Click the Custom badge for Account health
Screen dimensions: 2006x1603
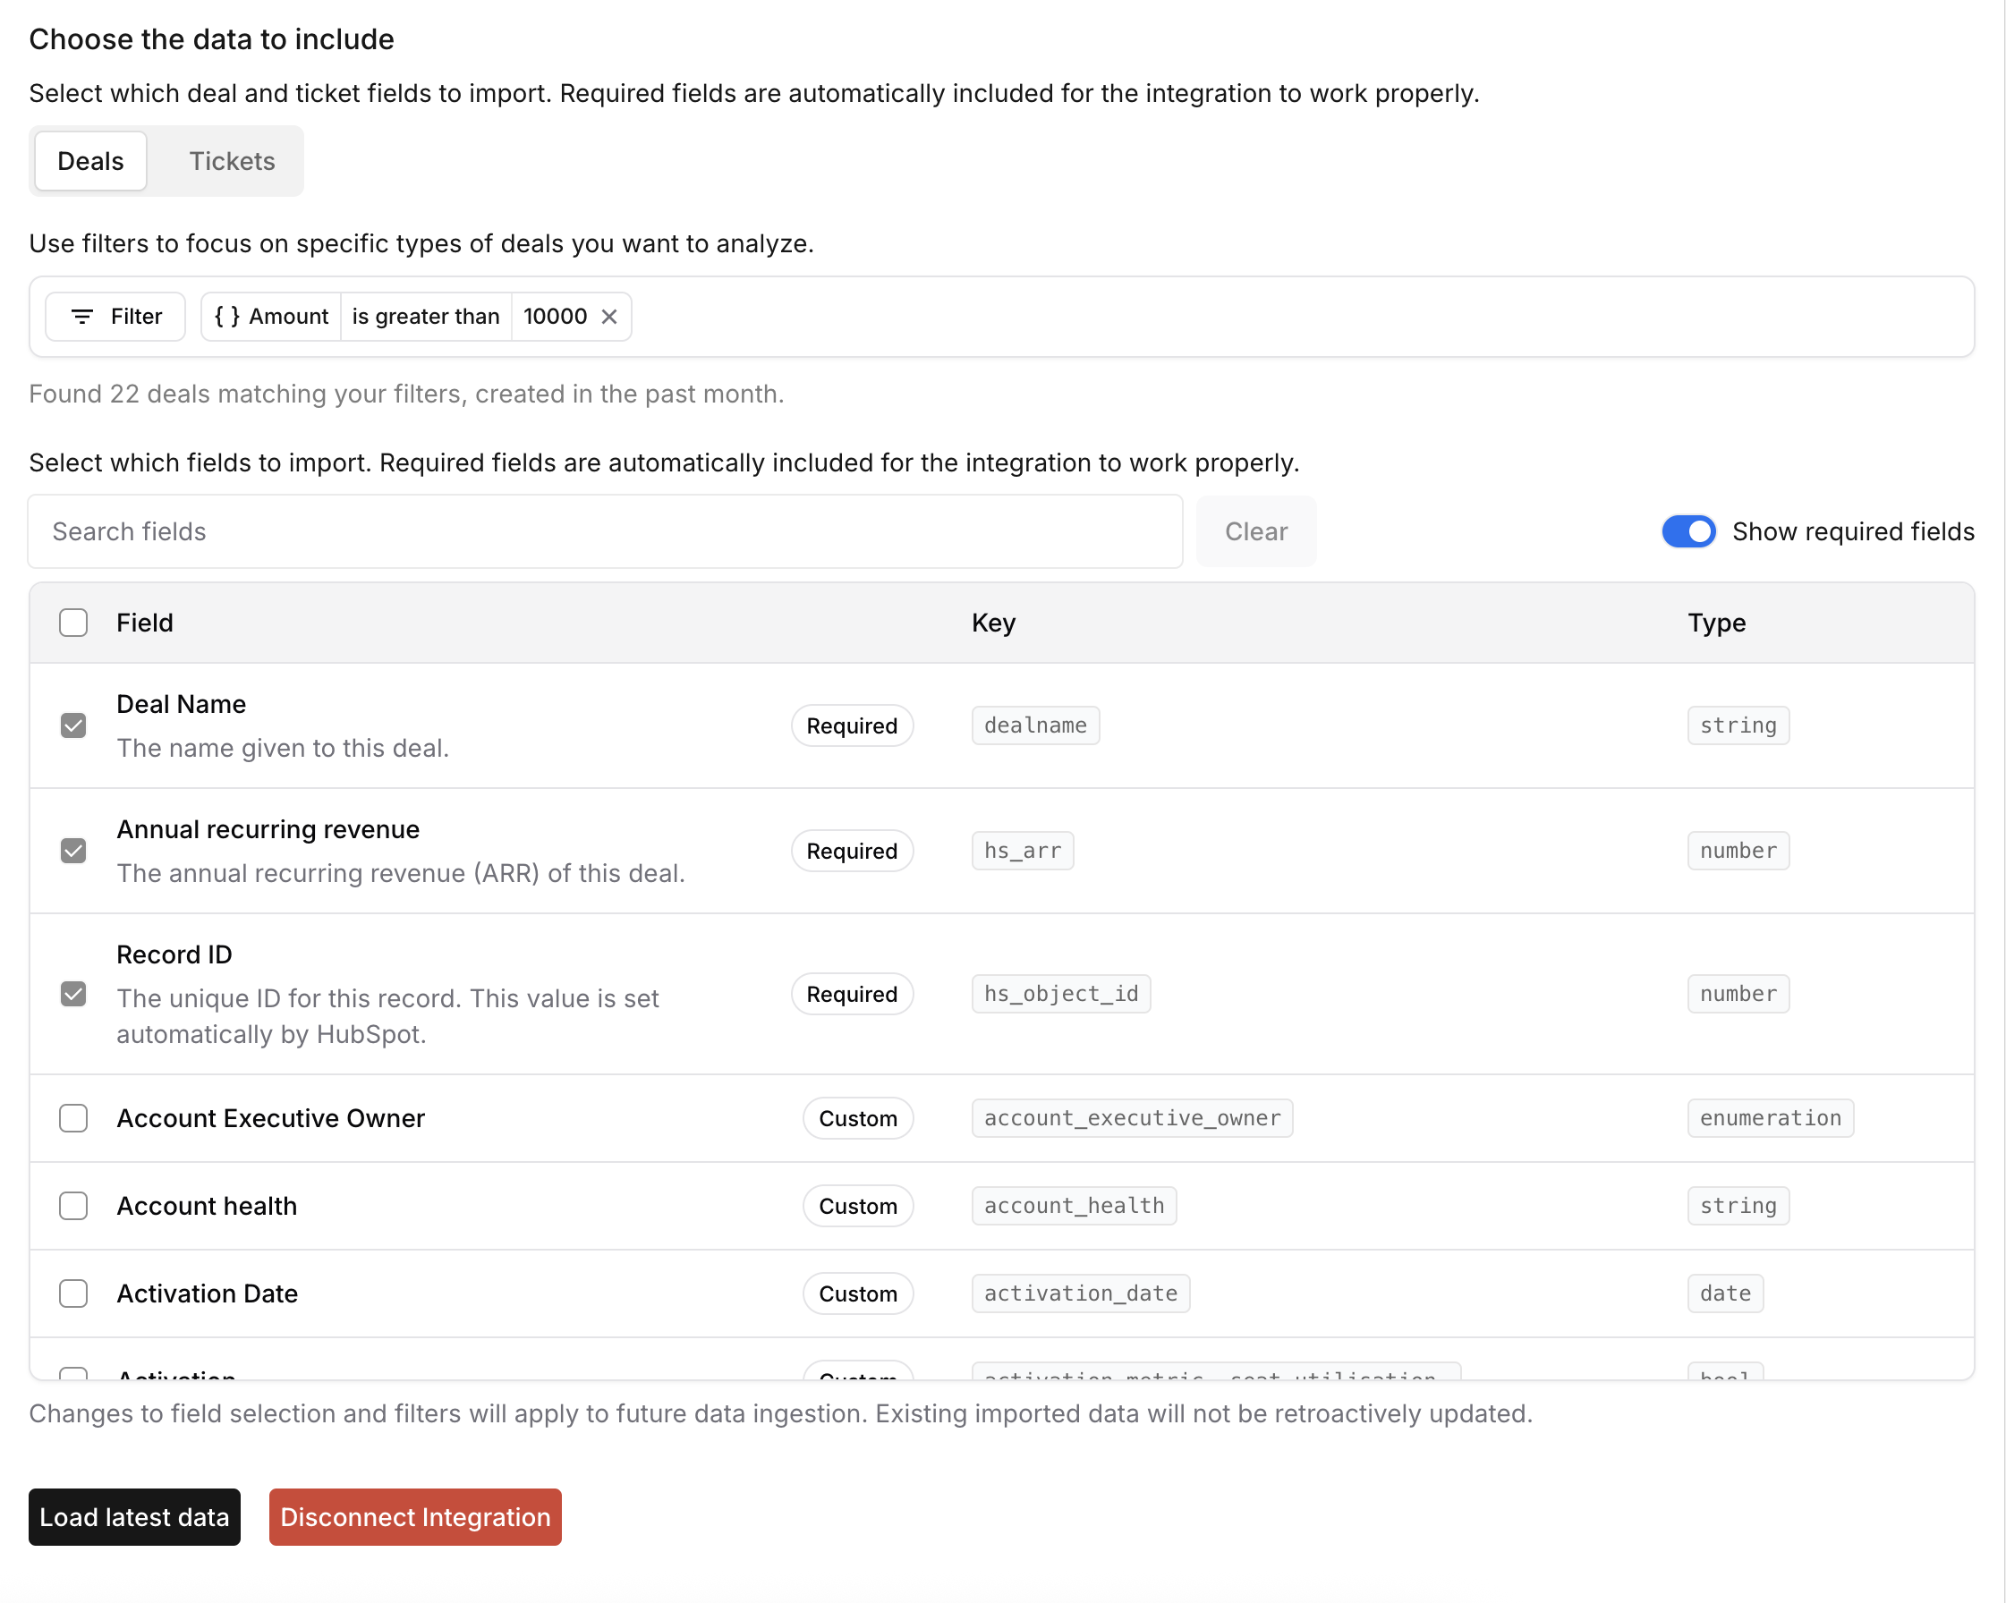coord(858,1206)
